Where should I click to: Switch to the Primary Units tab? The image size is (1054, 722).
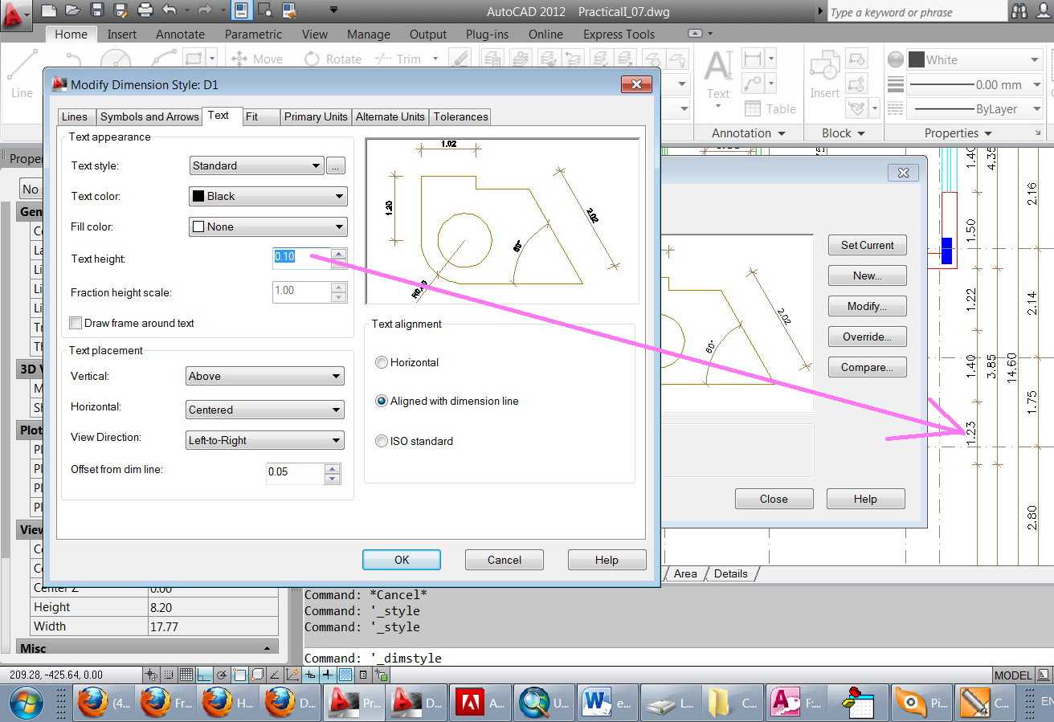(316, 116)
